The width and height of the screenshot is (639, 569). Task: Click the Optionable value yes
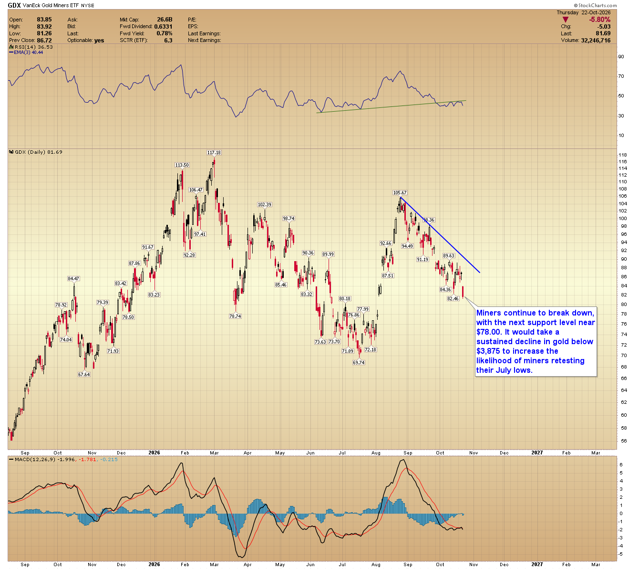99,41
